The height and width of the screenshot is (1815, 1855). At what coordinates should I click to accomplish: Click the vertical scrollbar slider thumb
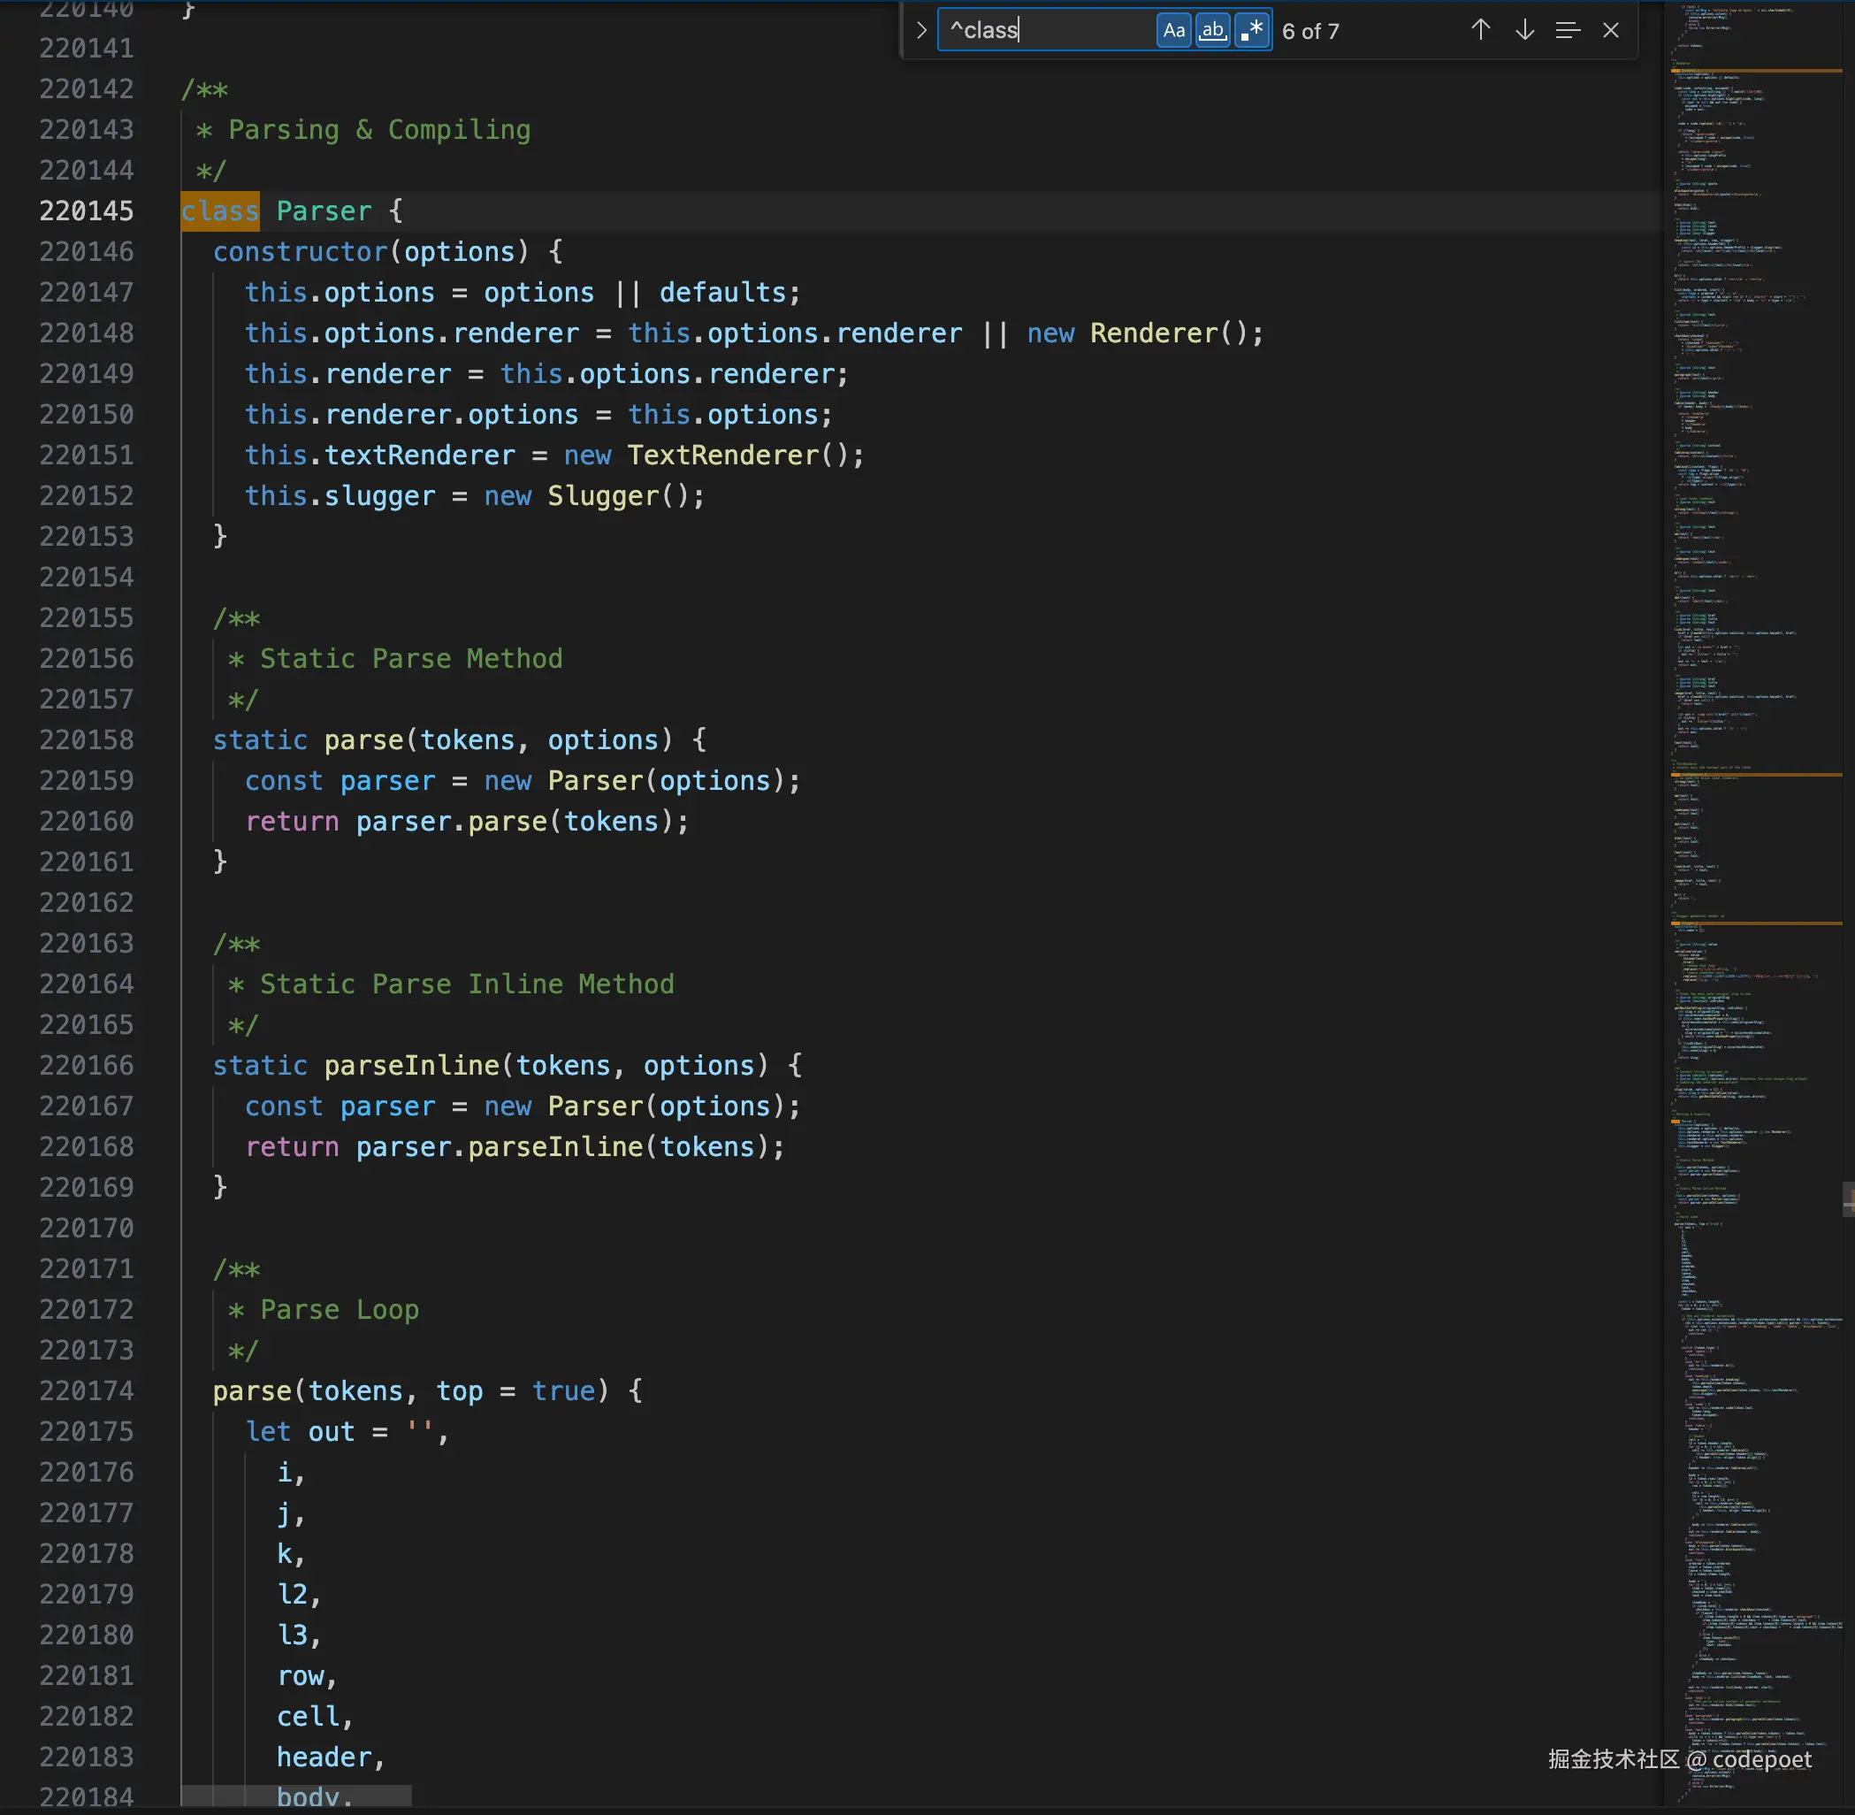pyautogui.click(x=1848, y=1199)
